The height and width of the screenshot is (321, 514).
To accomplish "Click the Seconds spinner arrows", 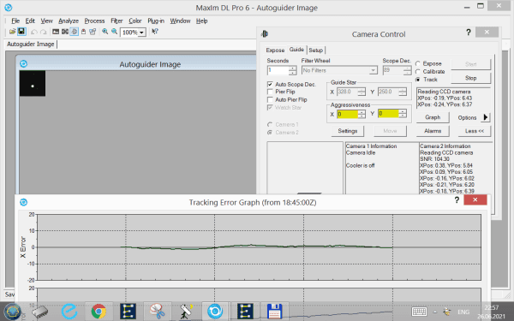I will click(293, 70).
